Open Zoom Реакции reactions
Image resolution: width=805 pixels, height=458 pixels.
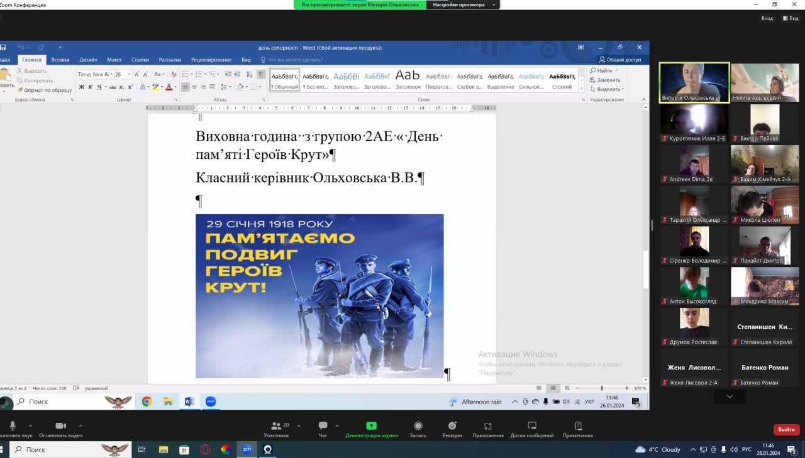click(x=452, y=430)
